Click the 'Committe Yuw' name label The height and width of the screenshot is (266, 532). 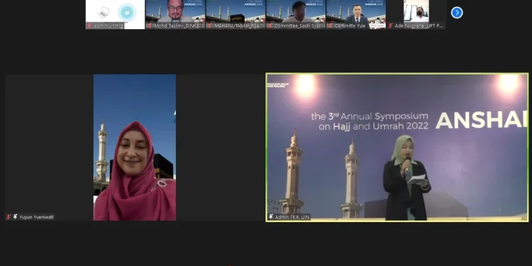coord(350,26)
